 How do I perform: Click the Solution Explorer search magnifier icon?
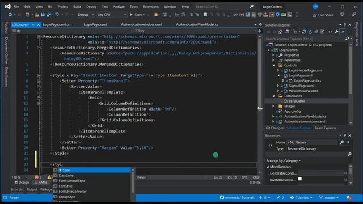pos(347,39)
